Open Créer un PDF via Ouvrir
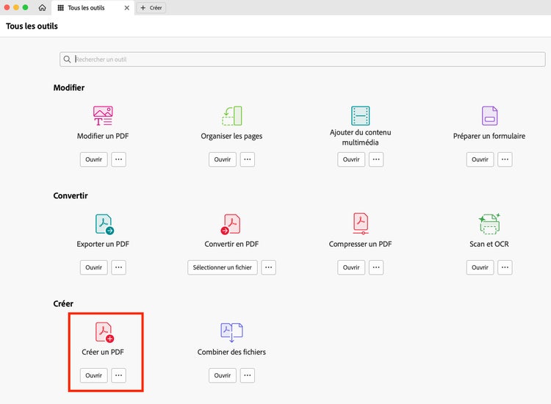This screenshot has height=404, width=551. (x=93, y=375)
